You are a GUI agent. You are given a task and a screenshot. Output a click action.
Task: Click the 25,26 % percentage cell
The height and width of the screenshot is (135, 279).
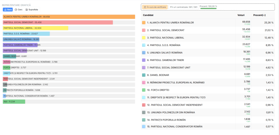point(269,23)
